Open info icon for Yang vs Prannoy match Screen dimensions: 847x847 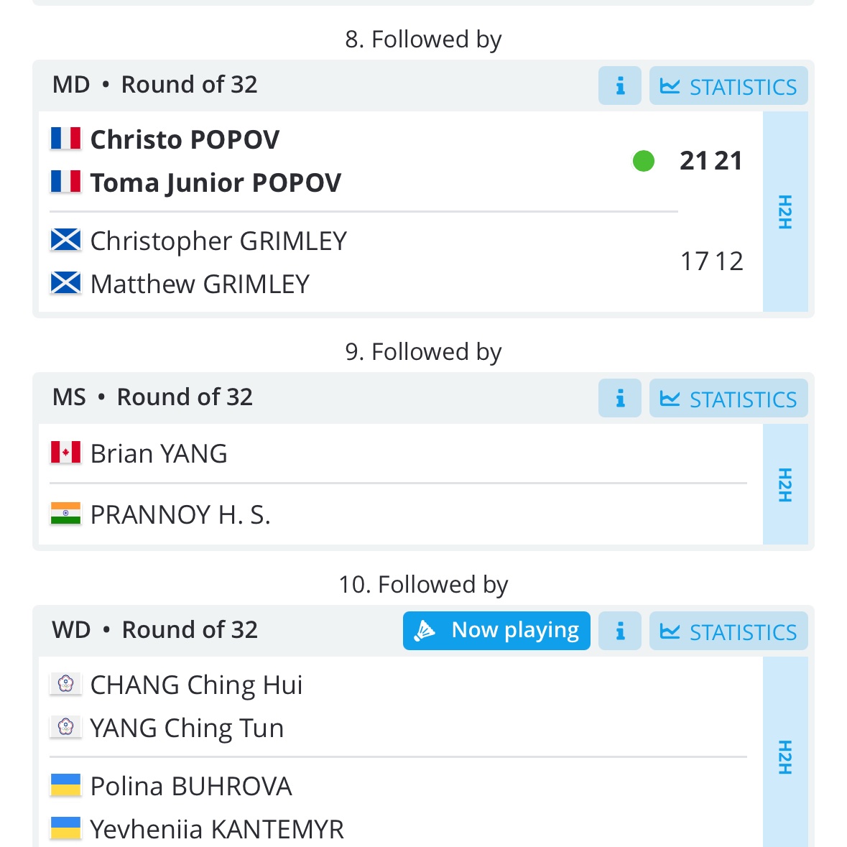click(x=619, y=399)
